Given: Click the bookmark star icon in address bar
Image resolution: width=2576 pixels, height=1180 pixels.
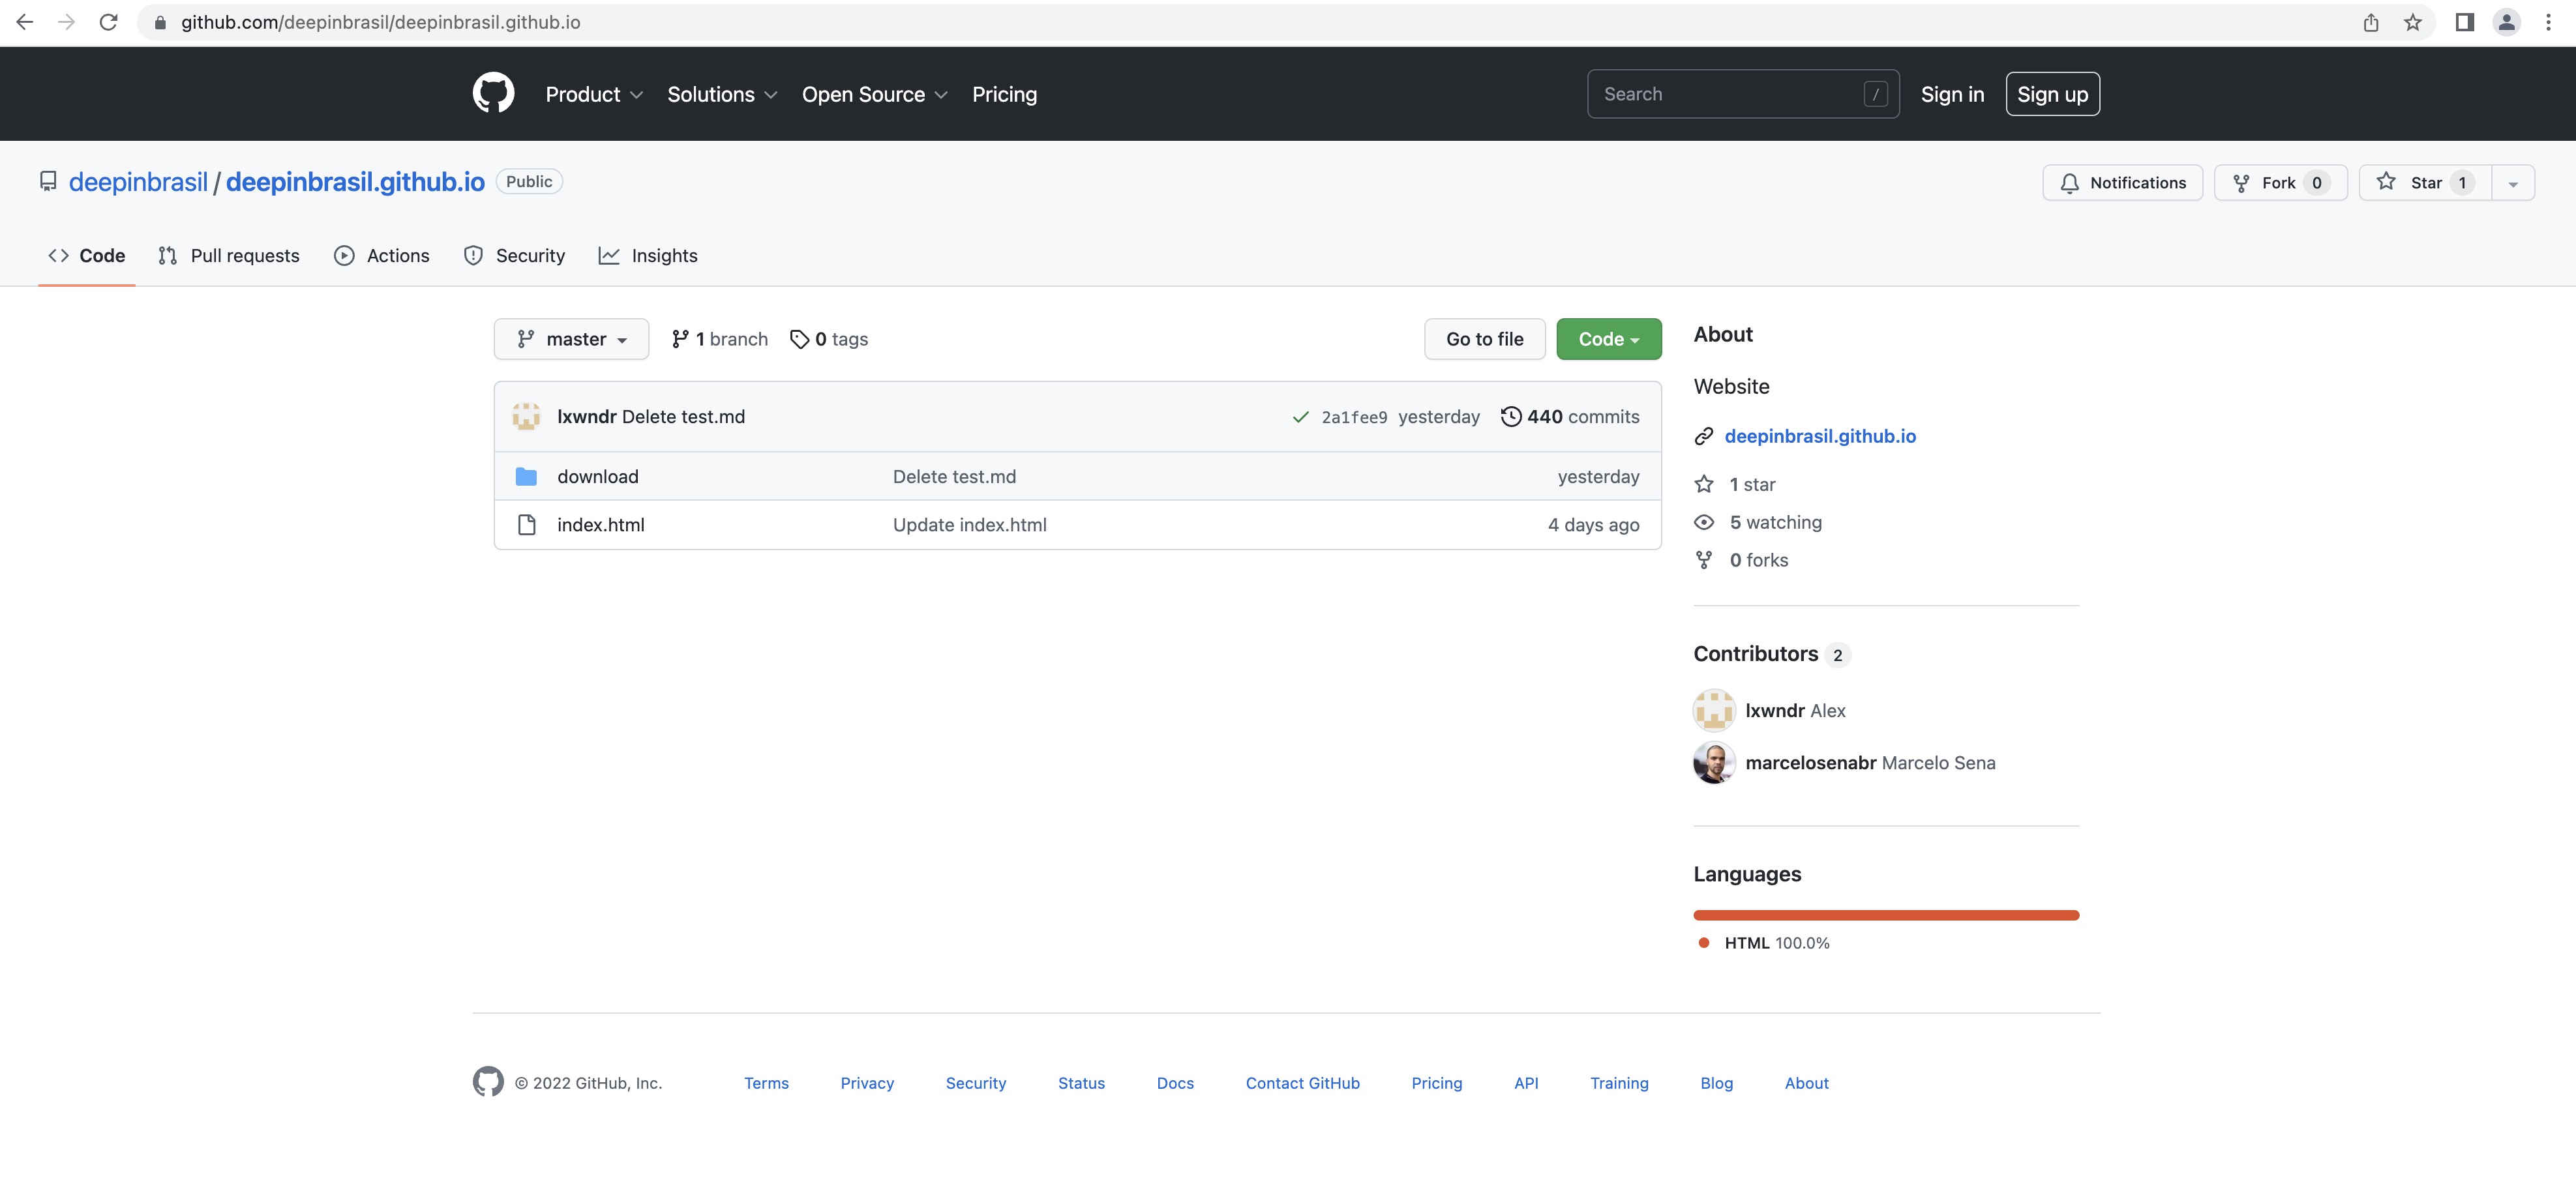Looking at the screenshot, I should point(2413,22).
